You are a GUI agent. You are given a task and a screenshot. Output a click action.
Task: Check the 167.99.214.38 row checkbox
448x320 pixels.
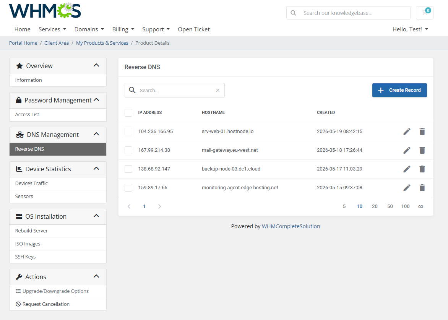pyautogui.click(x=128, y=150)
